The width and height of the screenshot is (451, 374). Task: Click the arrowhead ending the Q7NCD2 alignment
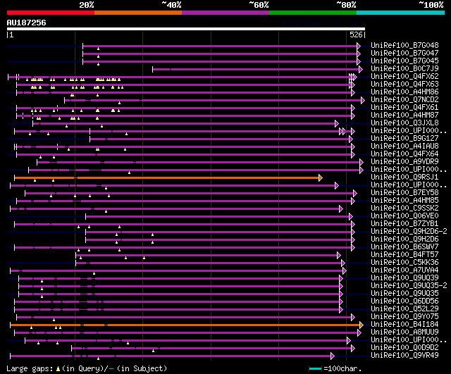point(363,100)
